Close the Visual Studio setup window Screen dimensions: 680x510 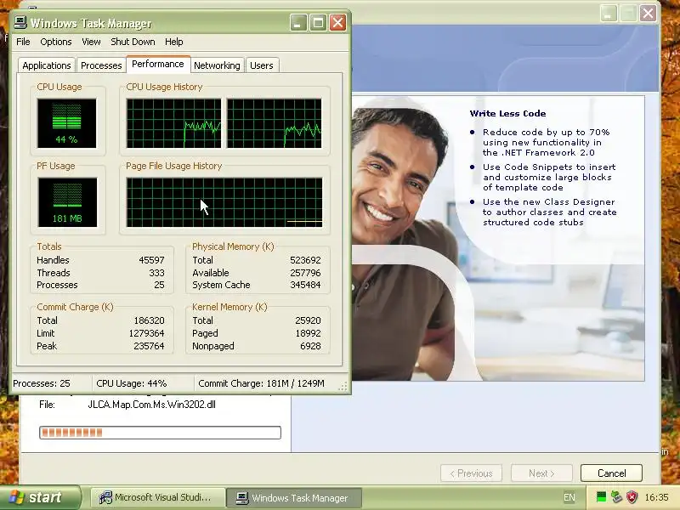648,13
